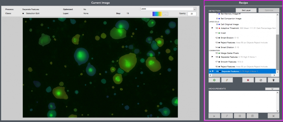
Task: Click the measurements list icon with two bars
Action: 240,116
